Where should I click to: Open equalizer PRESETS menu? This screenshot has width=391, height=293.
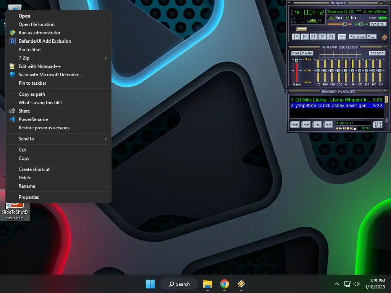[377, 53]
